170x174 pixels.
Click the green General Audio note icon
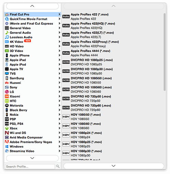7,33
